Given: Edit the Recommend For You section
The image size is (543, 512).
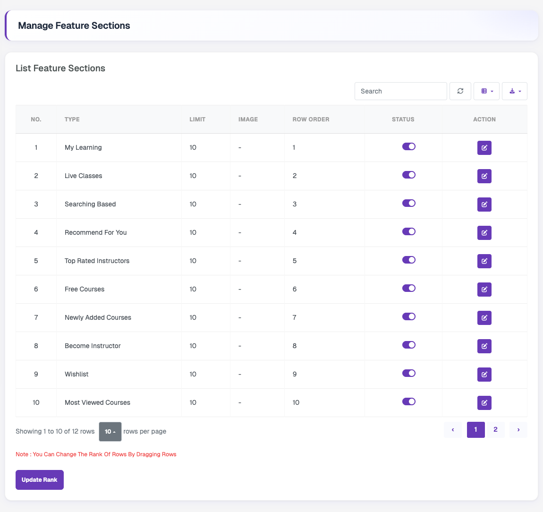Looking at the screenshot, I should coord(484,233).
